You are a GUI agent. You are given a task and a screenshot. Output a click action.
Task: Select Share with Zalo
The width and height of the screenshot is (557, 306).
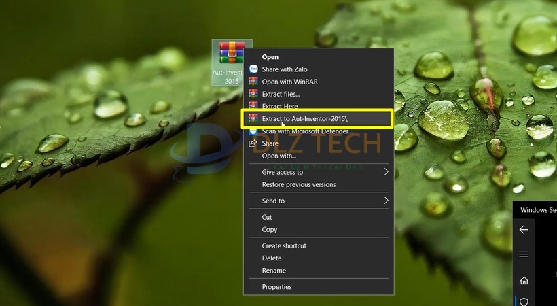pos(319,69)
